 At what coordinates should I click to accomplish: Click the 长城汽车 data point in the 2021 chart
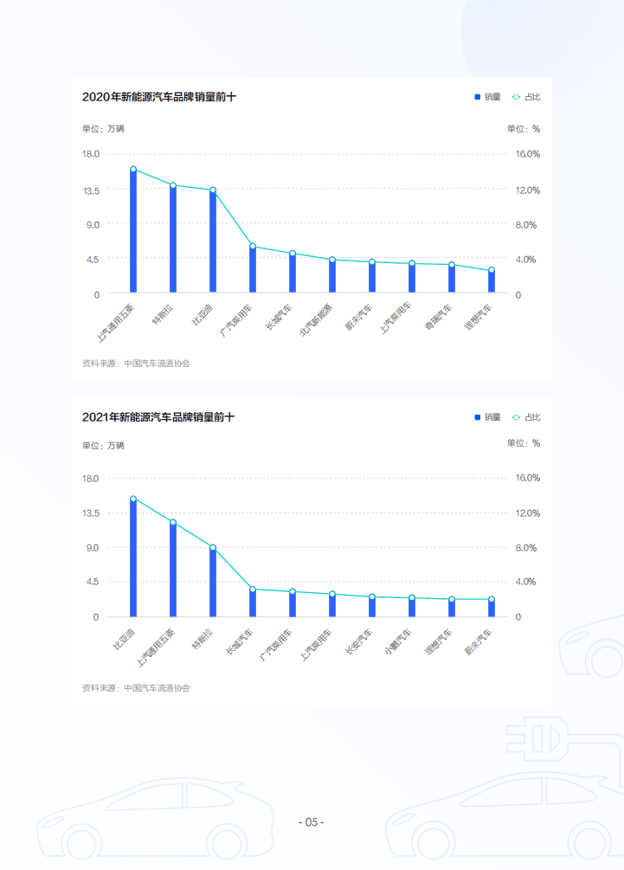click(253, 590)
